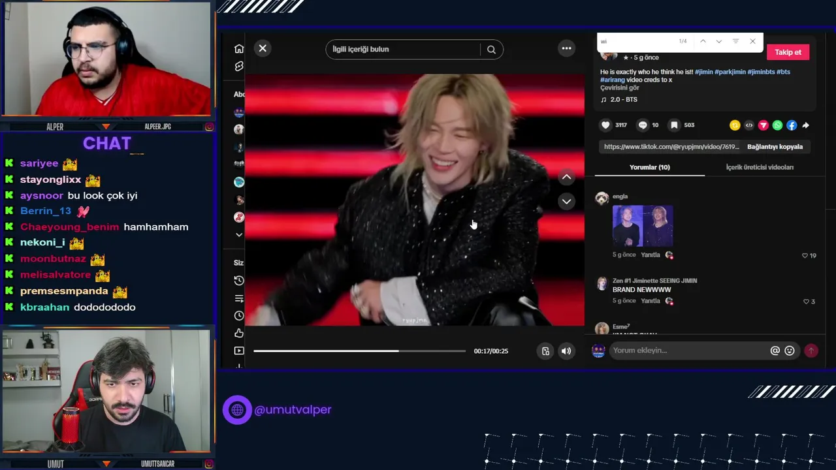Image resolution: width=836 pixels, height=470 pixels.
Task: Open the #parkjimin hashtag
Action: pyautogui.click(x=730, y=72)
